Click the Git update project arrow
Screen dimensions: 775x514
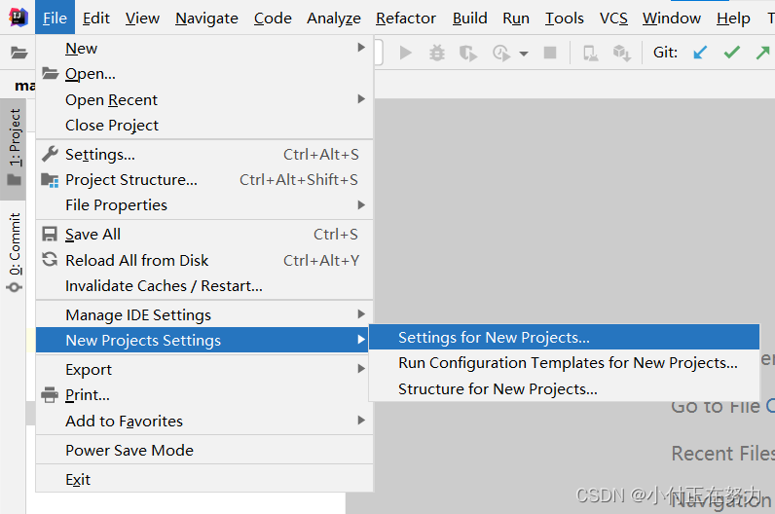700,53
